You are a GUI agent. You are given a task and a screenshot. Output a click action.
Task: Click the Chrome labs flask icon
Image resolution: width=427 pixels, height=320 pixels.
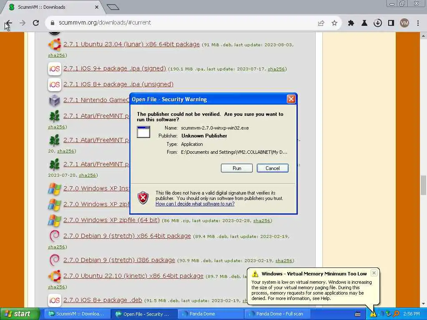pyautogui.click(x=364, y=23)
